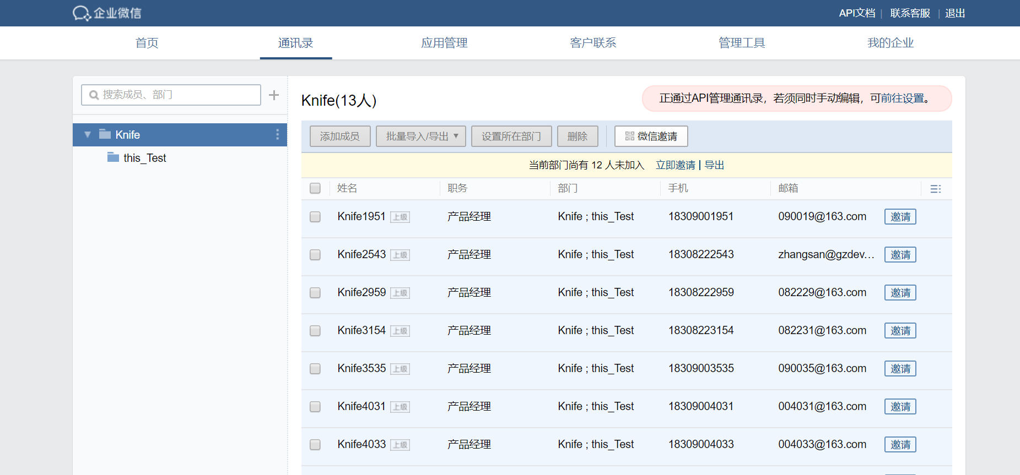The width and height of the screenshot is (1020, 475).
Task: Check the box for Knife4031
Action: click(315, 407)
